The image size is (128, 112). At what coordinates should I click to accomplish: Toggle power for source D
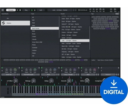coord(62,68)
